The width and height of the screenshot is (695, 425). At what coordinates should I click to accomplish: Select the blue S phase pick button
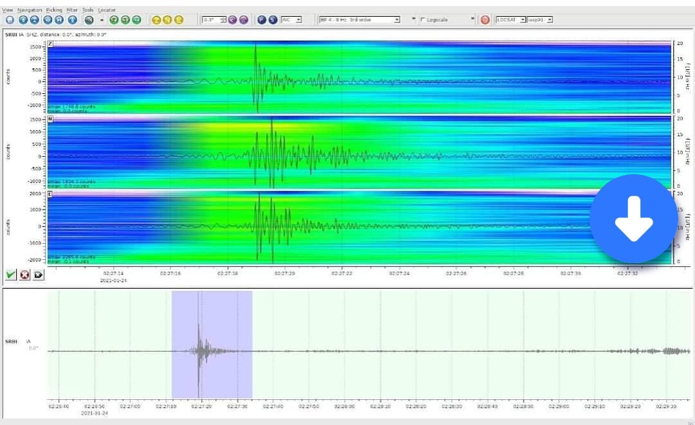coord(273,20)
